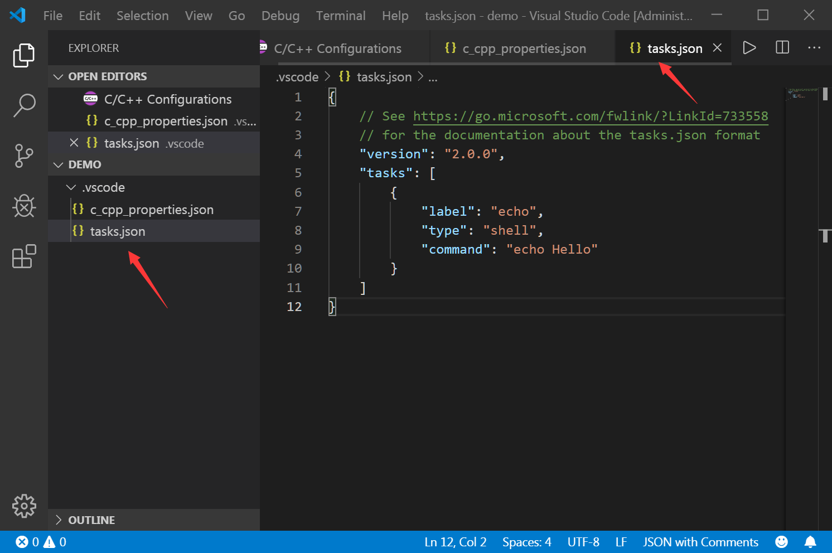Image resolution: width=832 pixels, height=553 pixels.
Task: Open the editor more actions ellipsis menu
Action: tap(814, 47)
